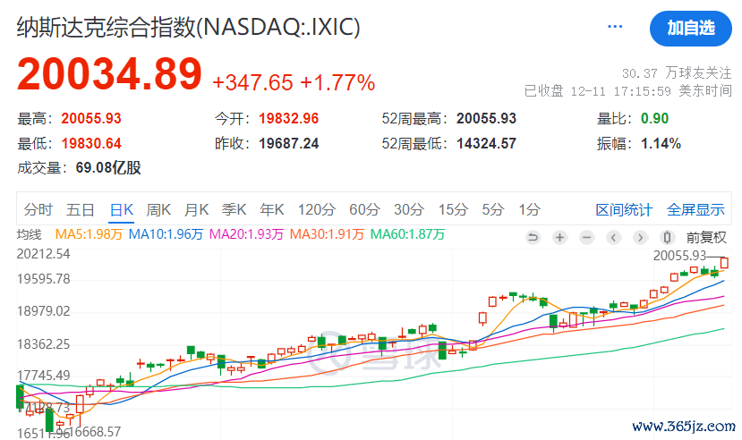Open the 均线 moving average indicator label

[30, 234]
